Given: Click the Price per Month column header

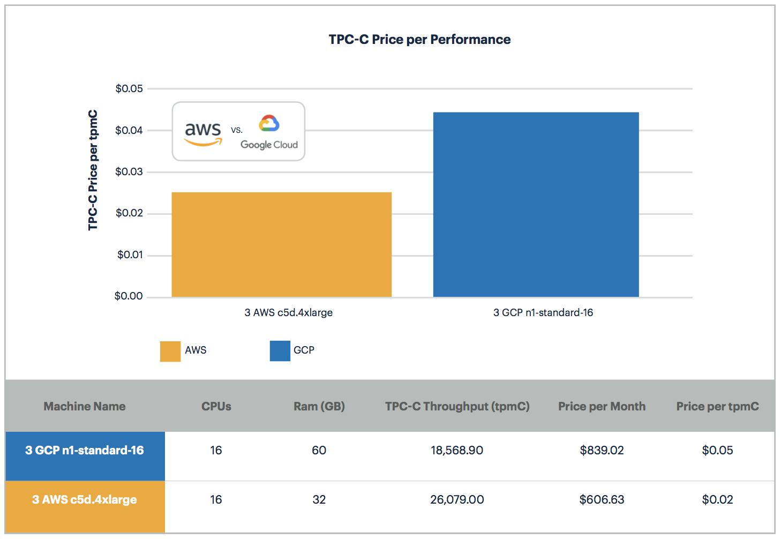Looking at the screenshot, I should (x=602, y=406).
